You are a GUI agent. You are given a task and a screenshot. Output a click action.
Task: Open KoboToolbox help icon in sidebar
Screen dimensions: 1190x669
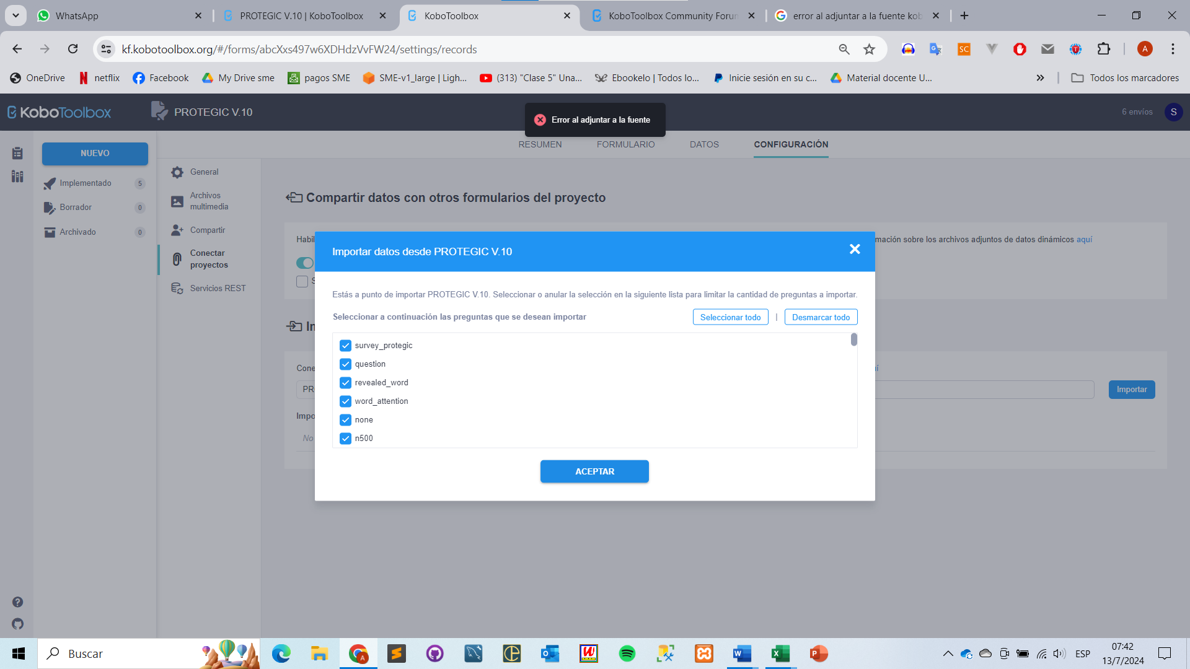pos(17,602)
